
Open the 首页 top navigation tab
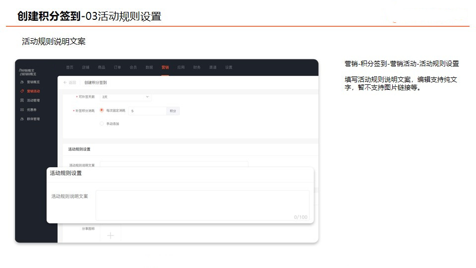pos(69,67)
